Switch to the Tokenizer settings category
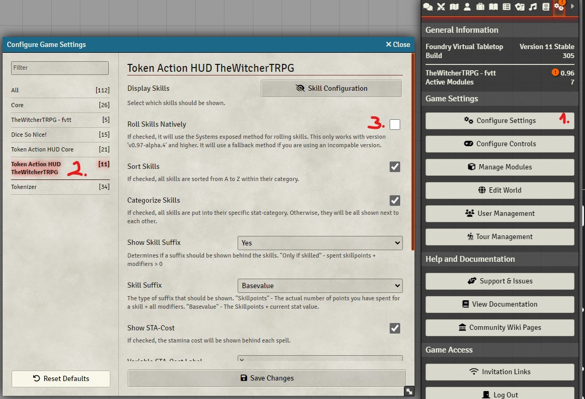 click(x=60, y=186)
